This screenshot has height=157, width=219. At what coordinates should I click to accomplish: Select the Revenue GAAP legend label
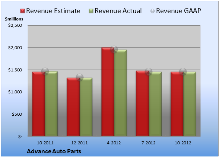(178, 11)
